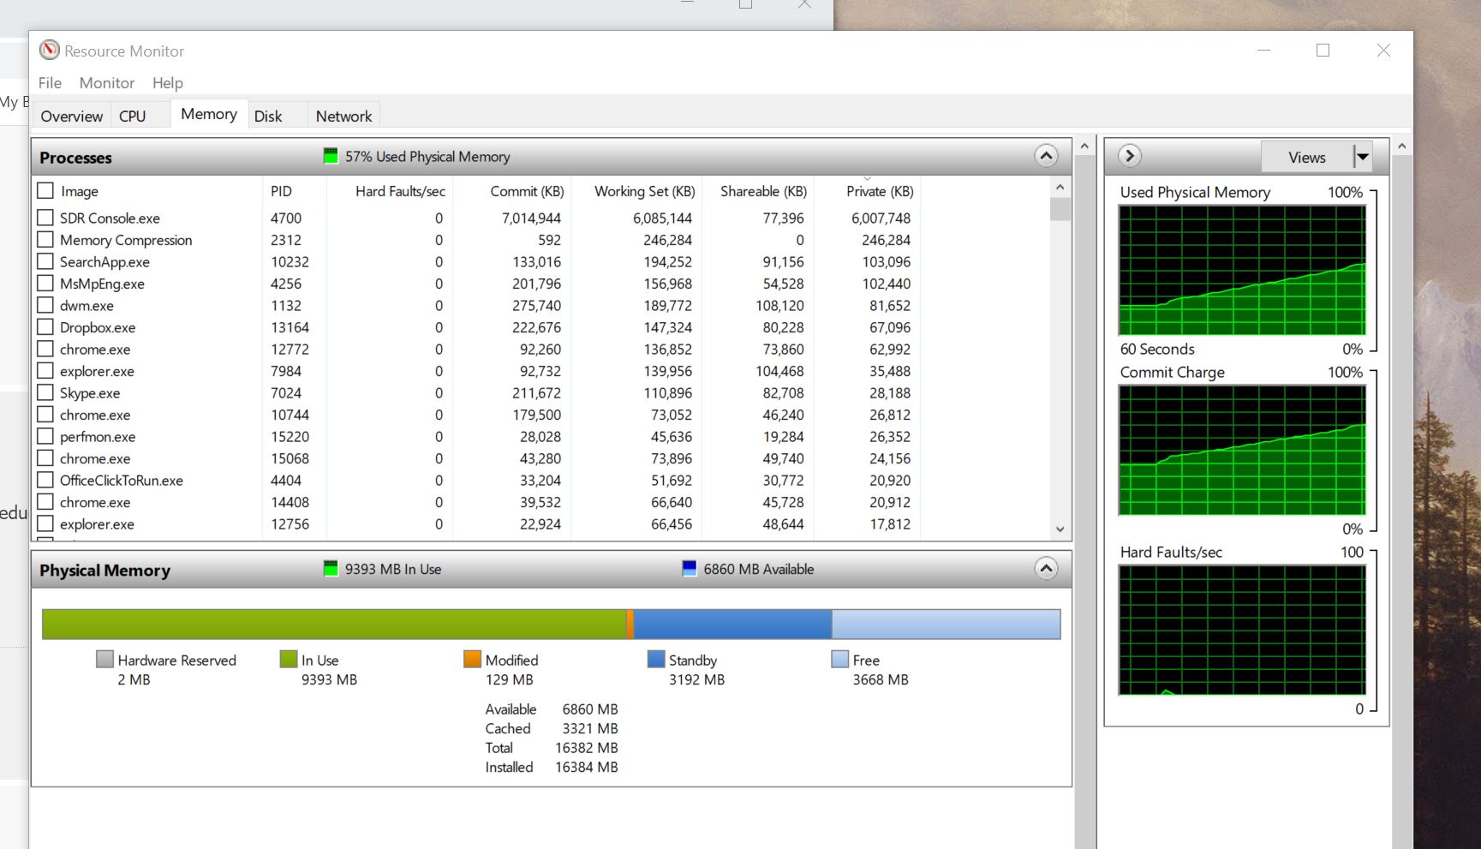1481x849 pixels.
Task: Click the Views button
Action: click(x=1306, y=157)
